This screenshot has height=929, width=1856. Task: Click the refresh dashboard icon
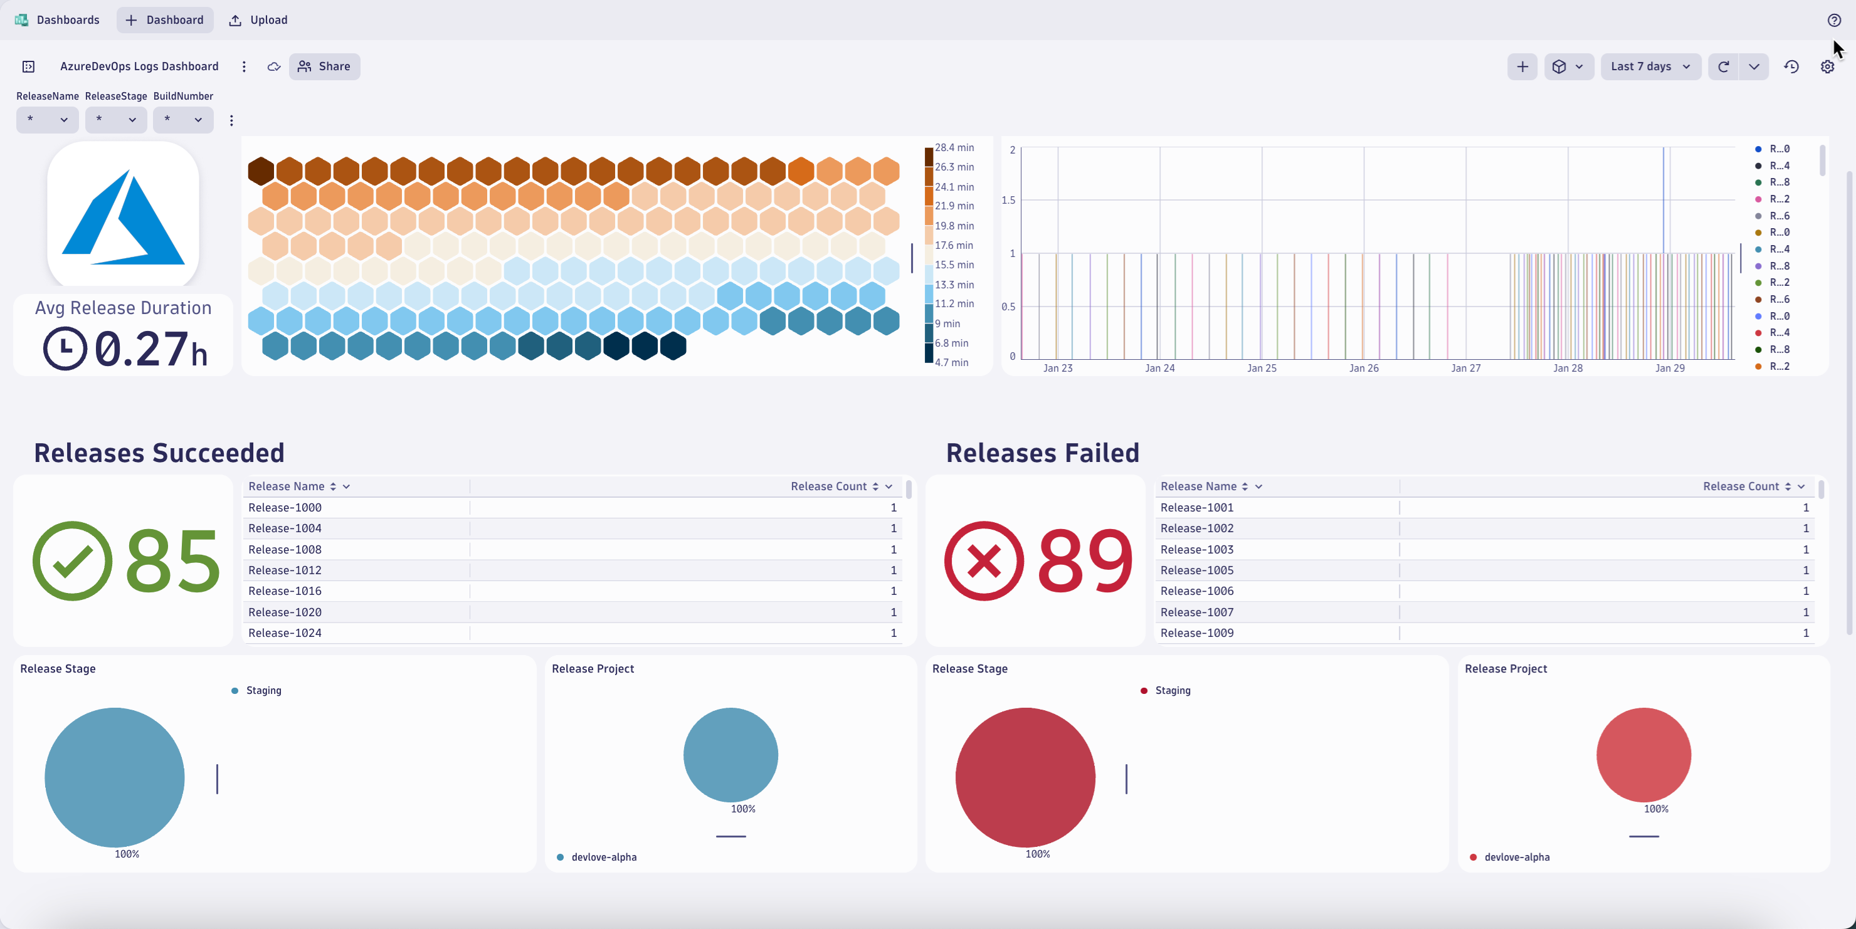click(x=1722, y=66)
